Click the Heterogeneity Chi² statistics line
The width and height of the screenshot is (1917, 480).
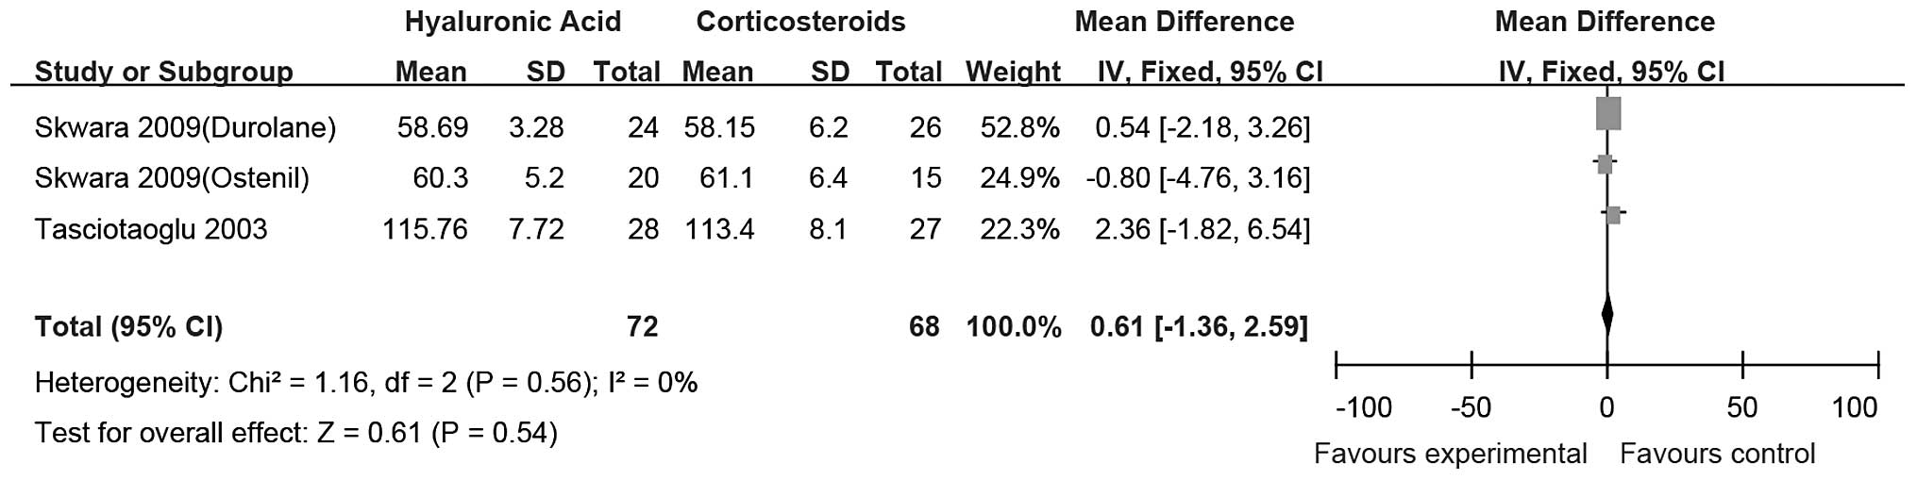point(365,382)
